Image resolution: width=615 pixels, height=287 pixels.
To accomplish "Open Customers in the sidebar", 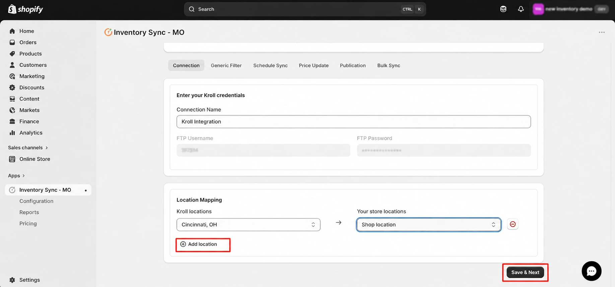I will [x=33, y=65].
